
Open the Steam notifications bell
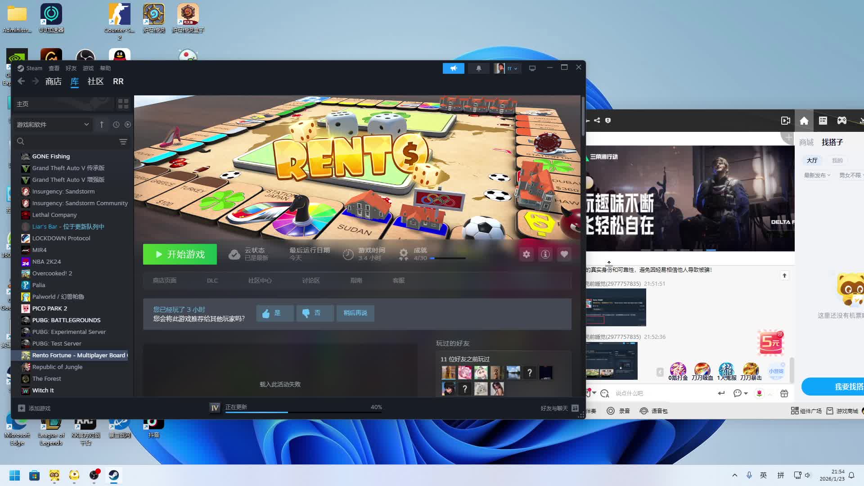[x=478, y=68]
